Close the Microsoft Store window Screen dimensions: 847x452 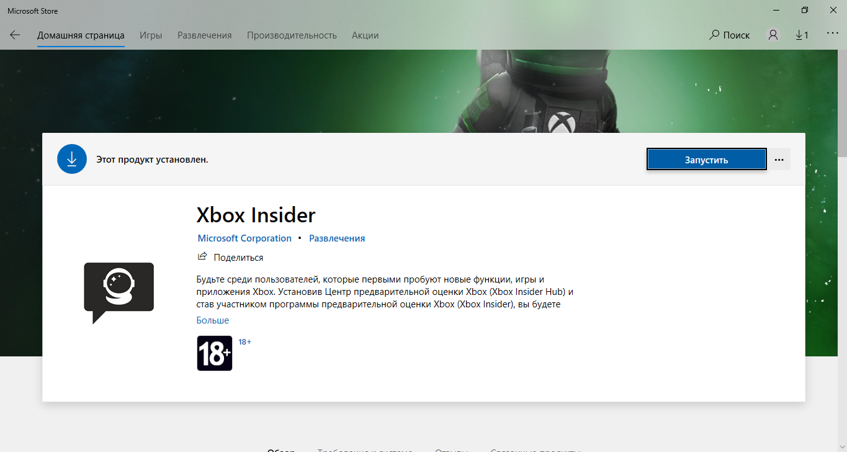(x=833, y=11)
